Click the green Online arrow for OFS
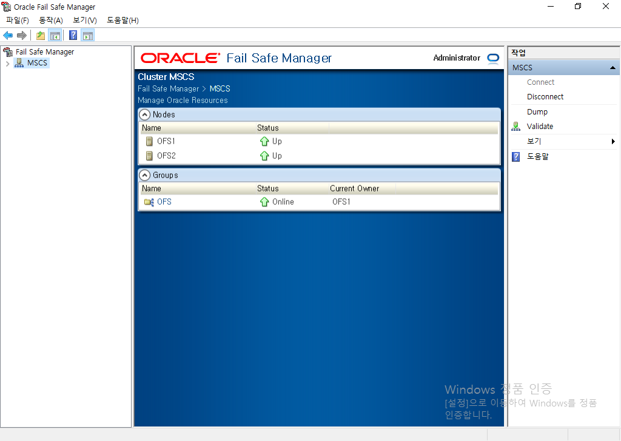 tap(264, 202)
